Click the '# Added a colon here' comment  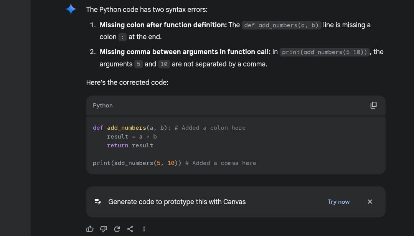tap(210, 128)
